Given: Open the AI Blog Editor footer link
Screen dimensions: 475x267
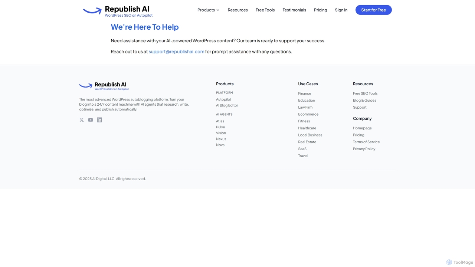Looking at the screenshot, I should (227, 105).
